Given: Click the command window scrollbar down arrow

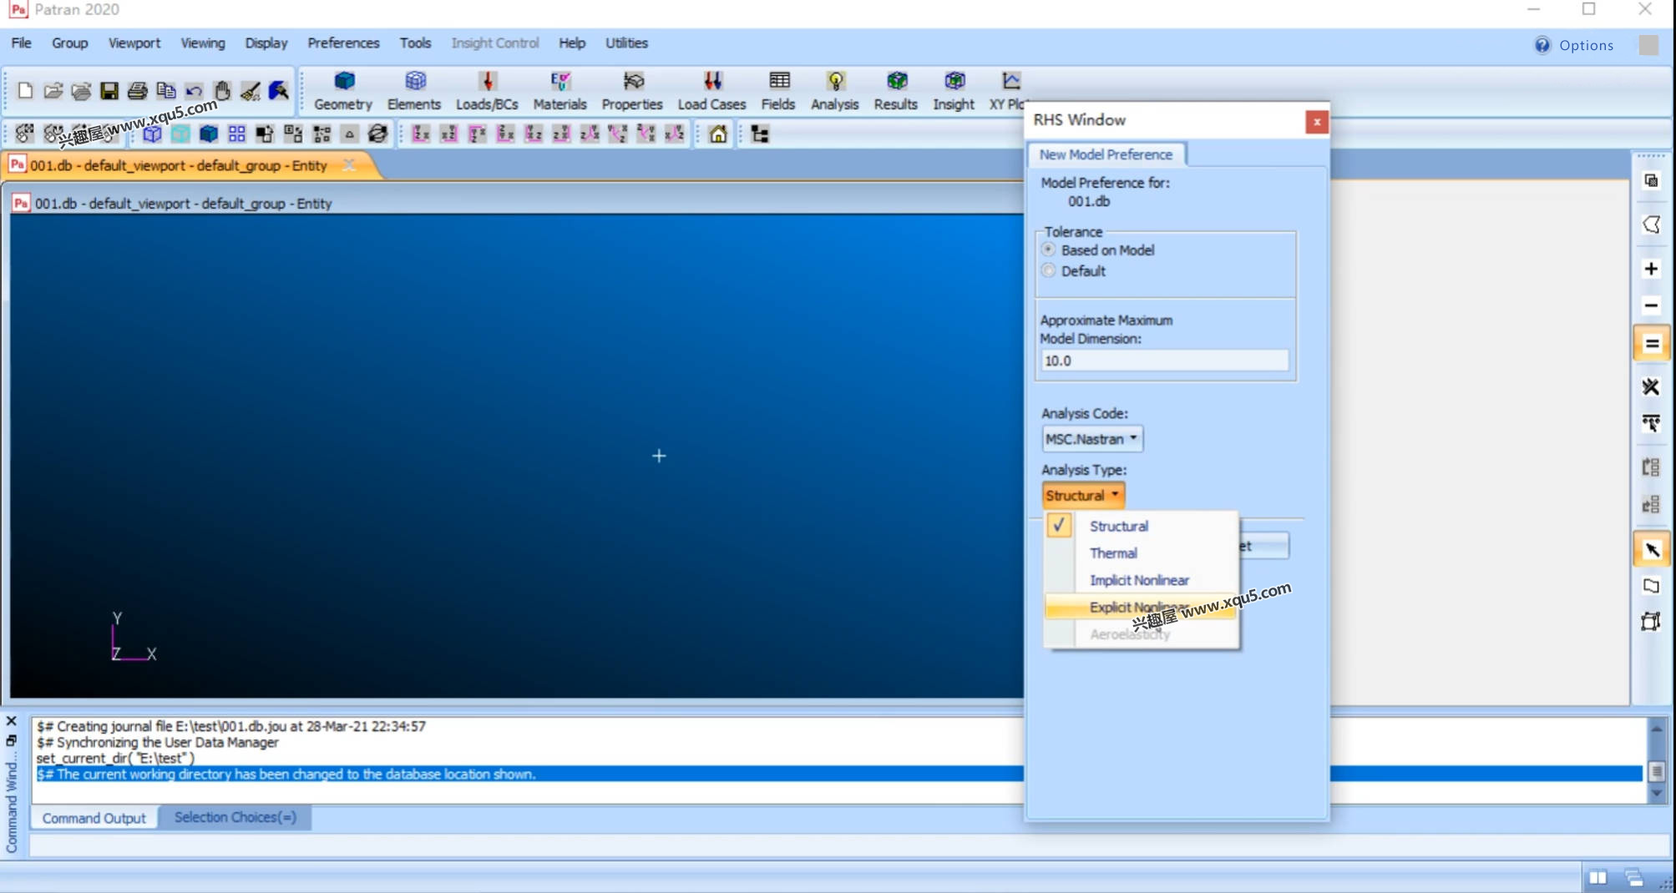Looking at the screenshot, I should (1657, 794).
